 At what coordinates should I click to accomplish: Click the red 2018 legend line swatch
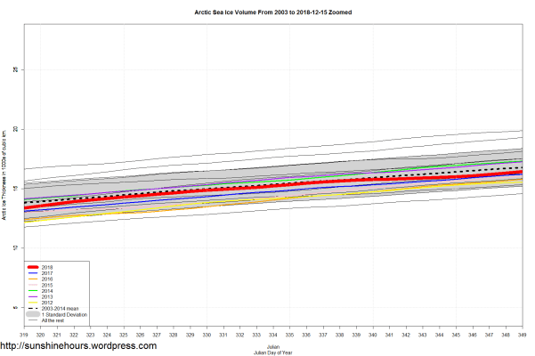tap(33, 267)
